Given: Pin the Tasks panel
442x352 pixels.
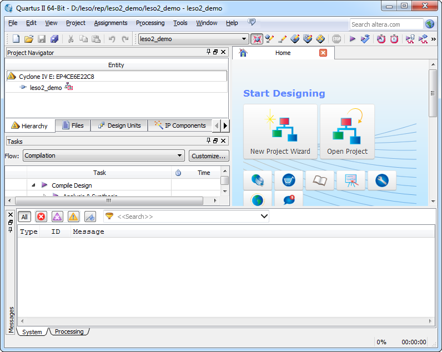Looking at the screenshot, I should pyautogui.click(x=208, y=140).
